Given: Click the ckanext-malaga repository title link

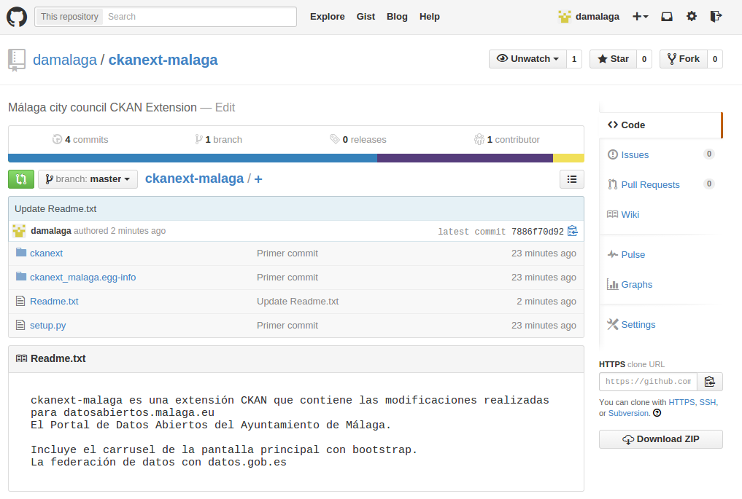Looking at the screenshot, I should pyautogui.click(x=163, y=60).
